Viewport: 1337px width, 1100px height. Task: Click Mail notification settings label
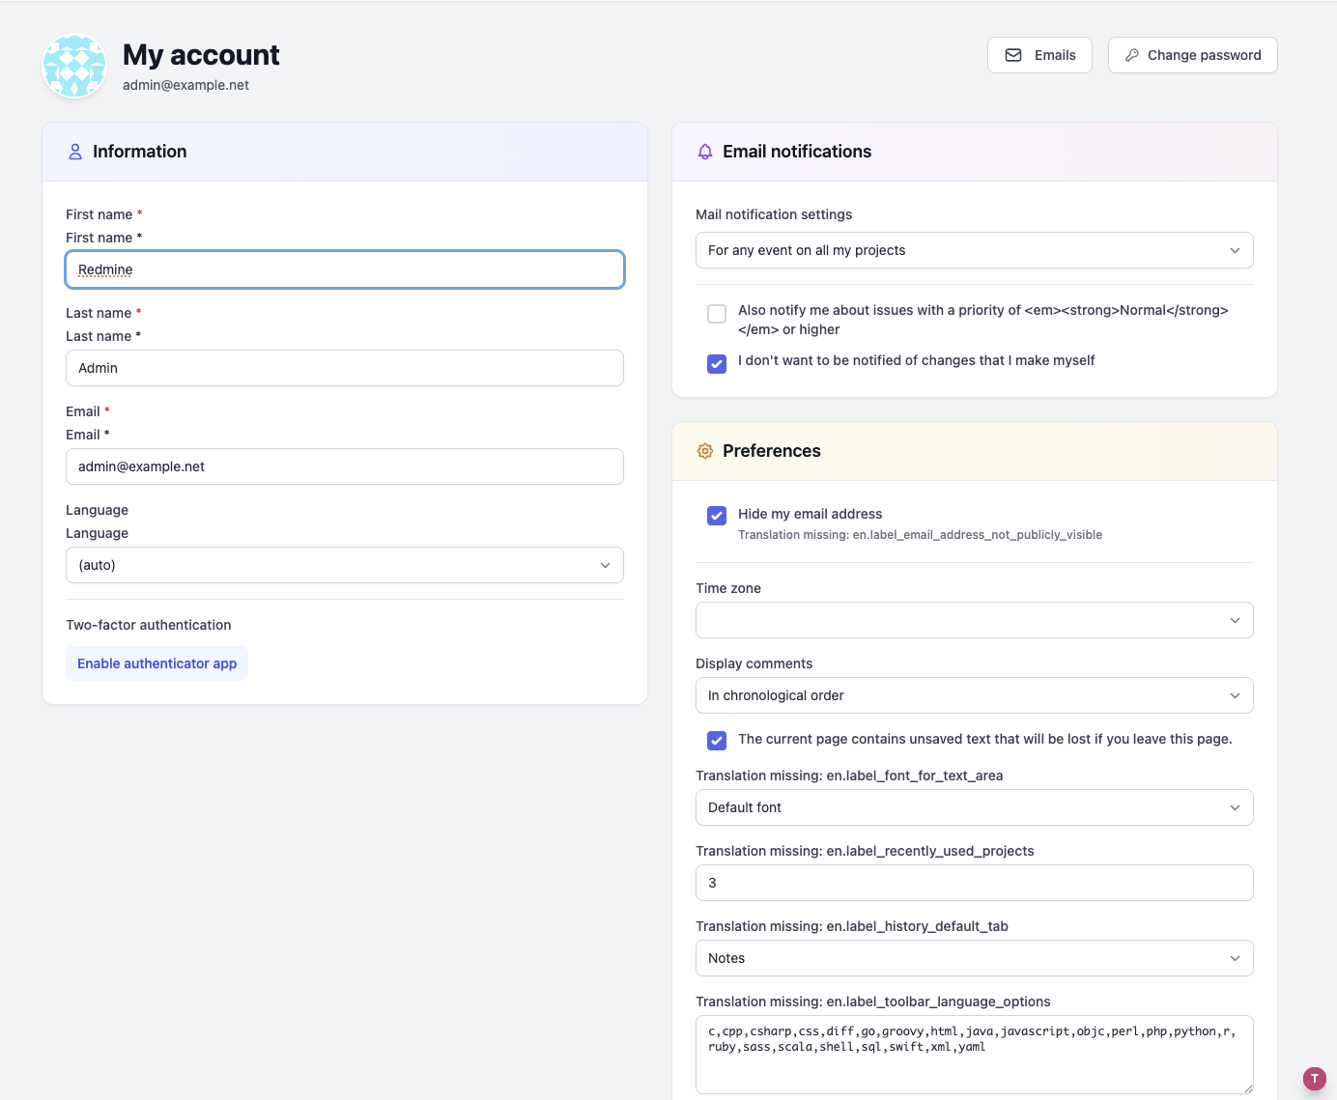pos(774,214)
